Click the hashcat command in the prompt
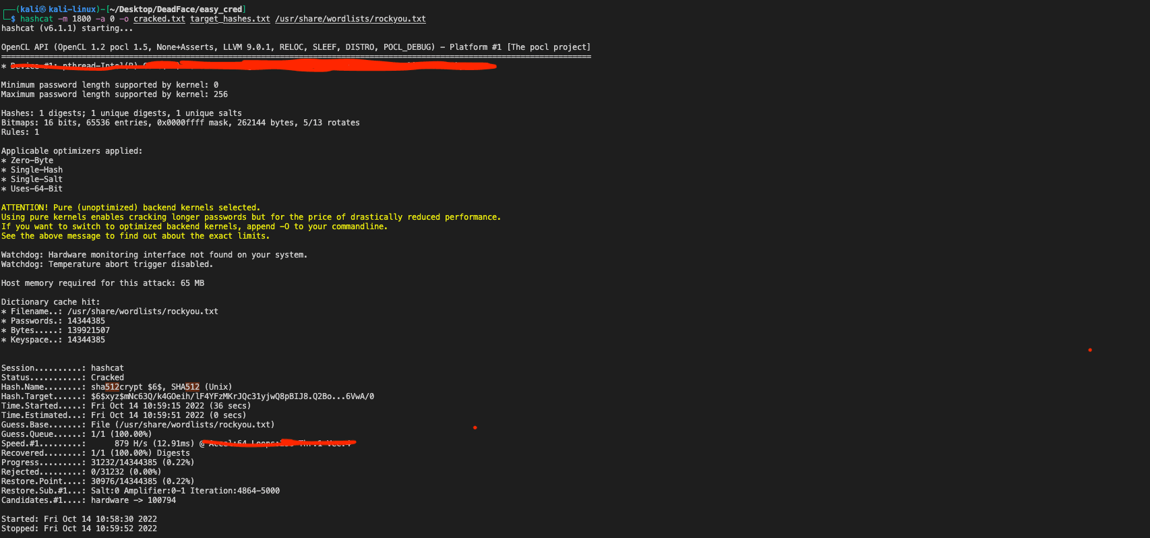Image resolution: width=1150 pixels, height=538 pixels. [36, 19]
